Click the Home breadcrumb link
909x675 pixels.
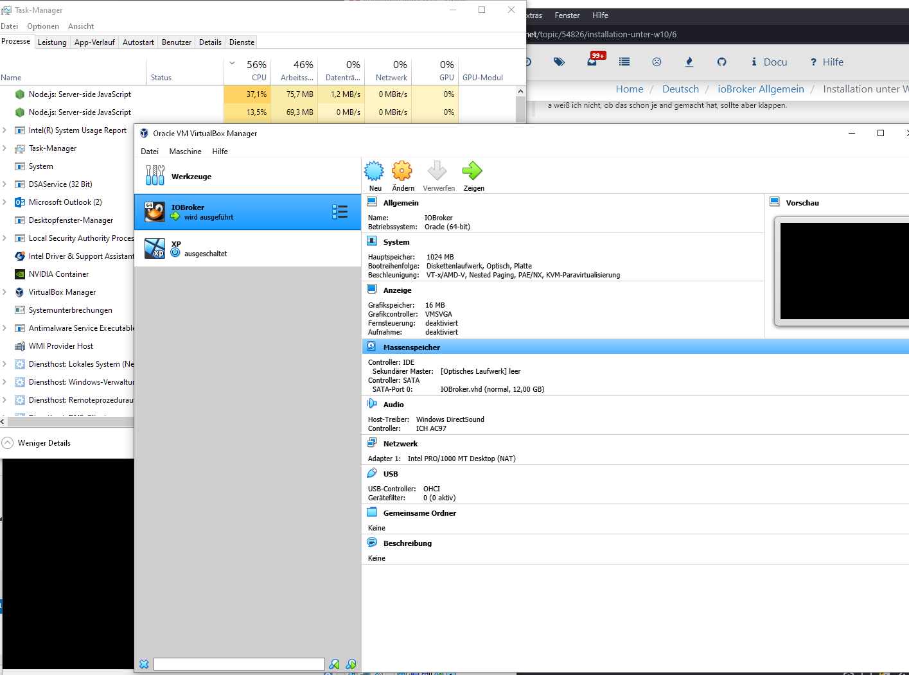(x=630, y=89)
